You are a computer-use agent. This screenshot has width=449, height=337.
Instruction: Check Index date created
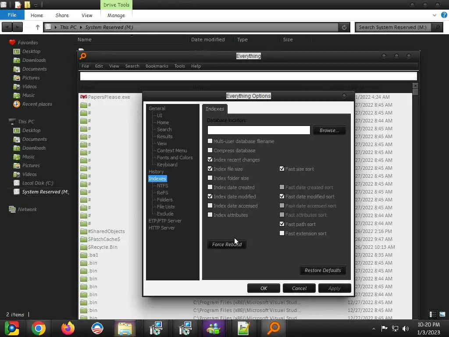pyautogui.click(x=210, y=187)
